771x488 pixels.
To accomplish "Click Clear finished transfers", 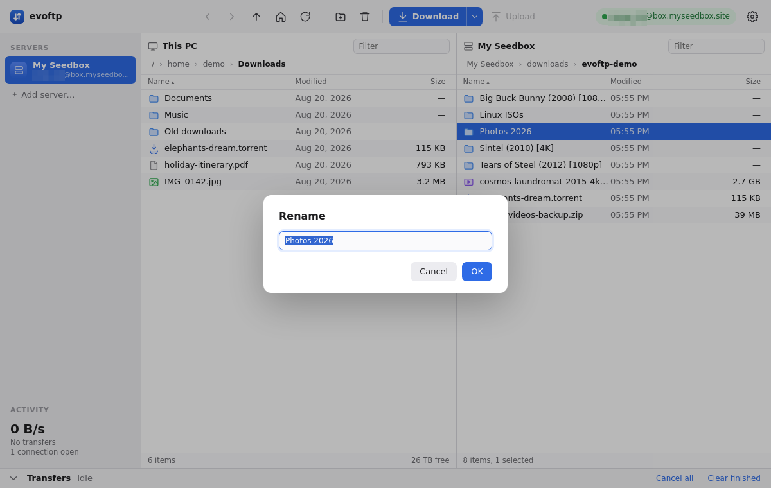I will tap(734, 478).
